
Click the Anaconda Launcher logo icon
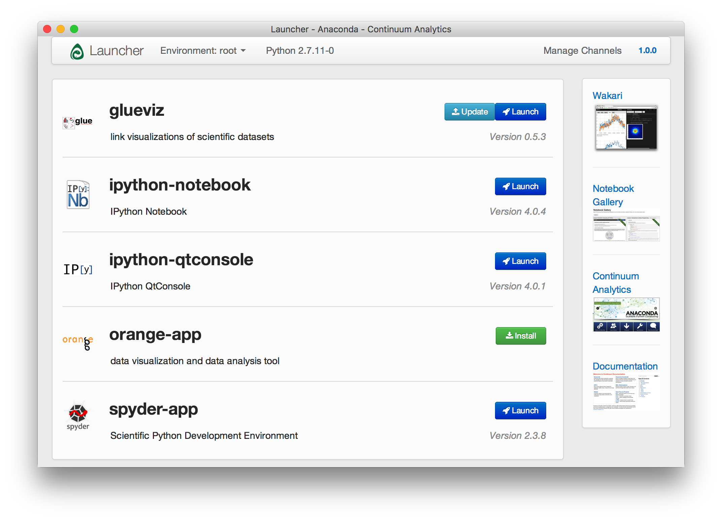pos(77,51)
